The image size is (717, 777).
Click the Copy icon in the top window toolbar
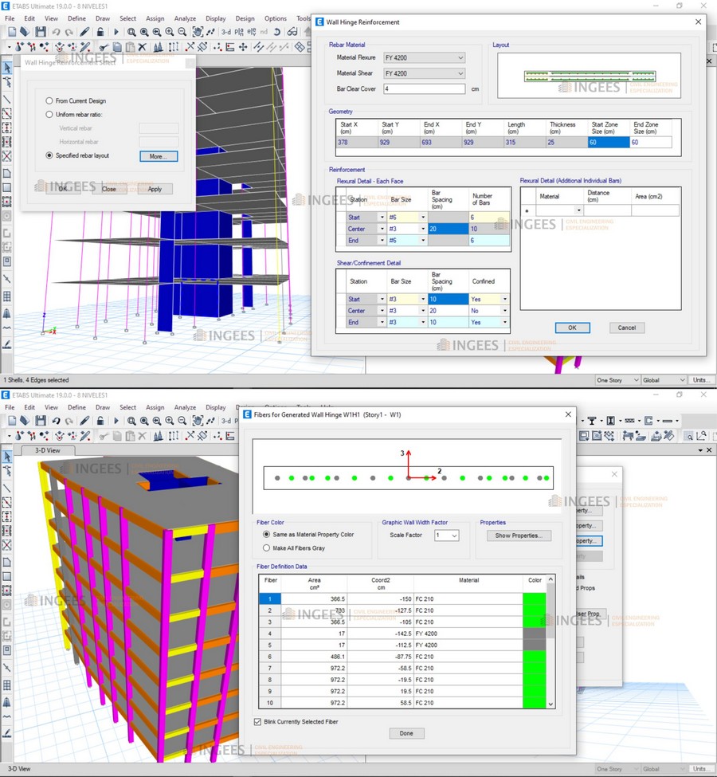pos(117,47)
